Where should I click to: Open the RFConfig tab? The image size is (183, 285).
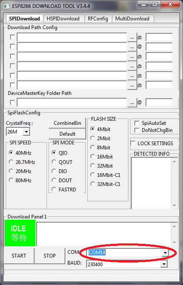(98, 19)
